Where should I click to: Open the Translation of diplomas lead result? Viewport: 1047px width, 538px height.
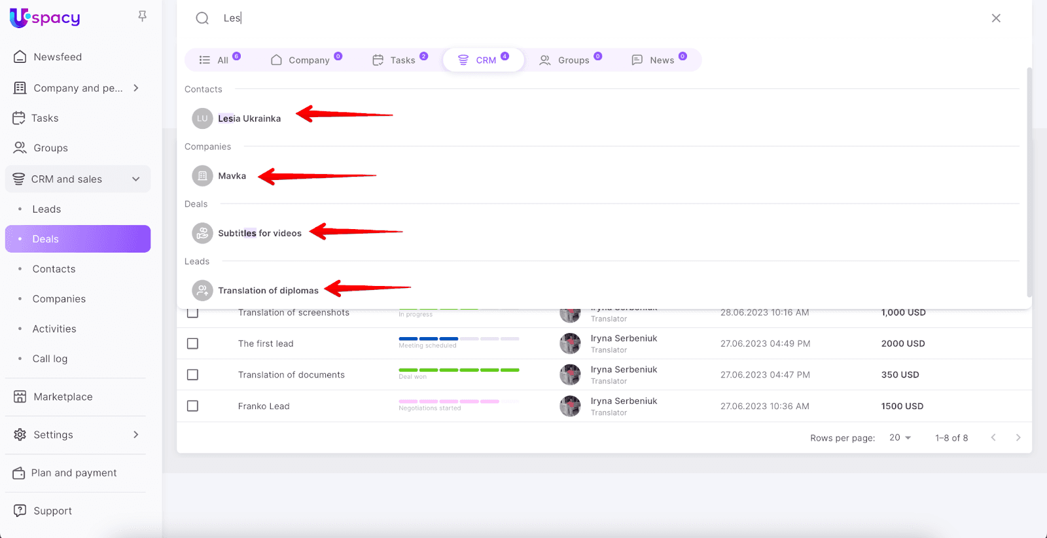[x=268, y=291]
